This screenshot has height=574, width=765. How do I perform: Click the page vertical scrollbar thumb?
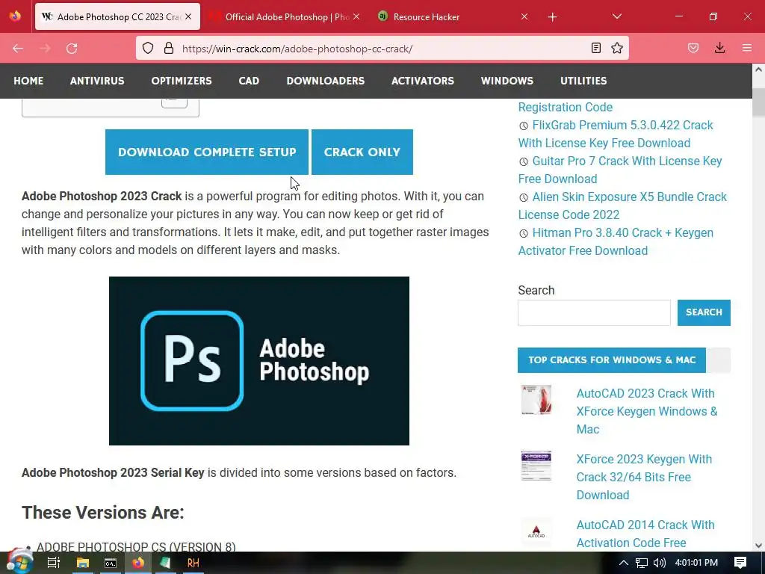coord(759,102)
